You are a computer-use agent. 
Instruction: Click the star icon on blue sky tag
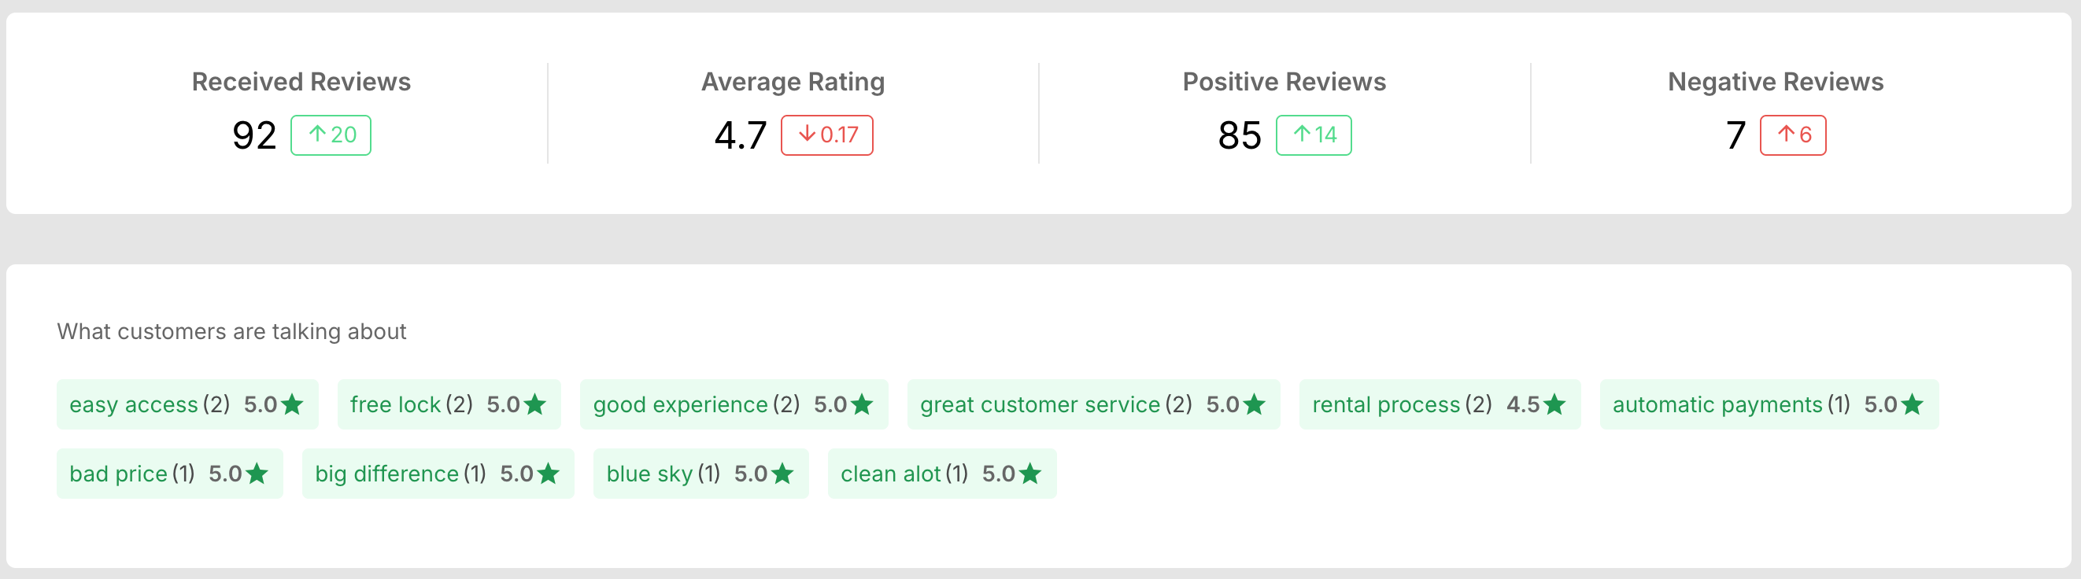click(x=782, y=474)
